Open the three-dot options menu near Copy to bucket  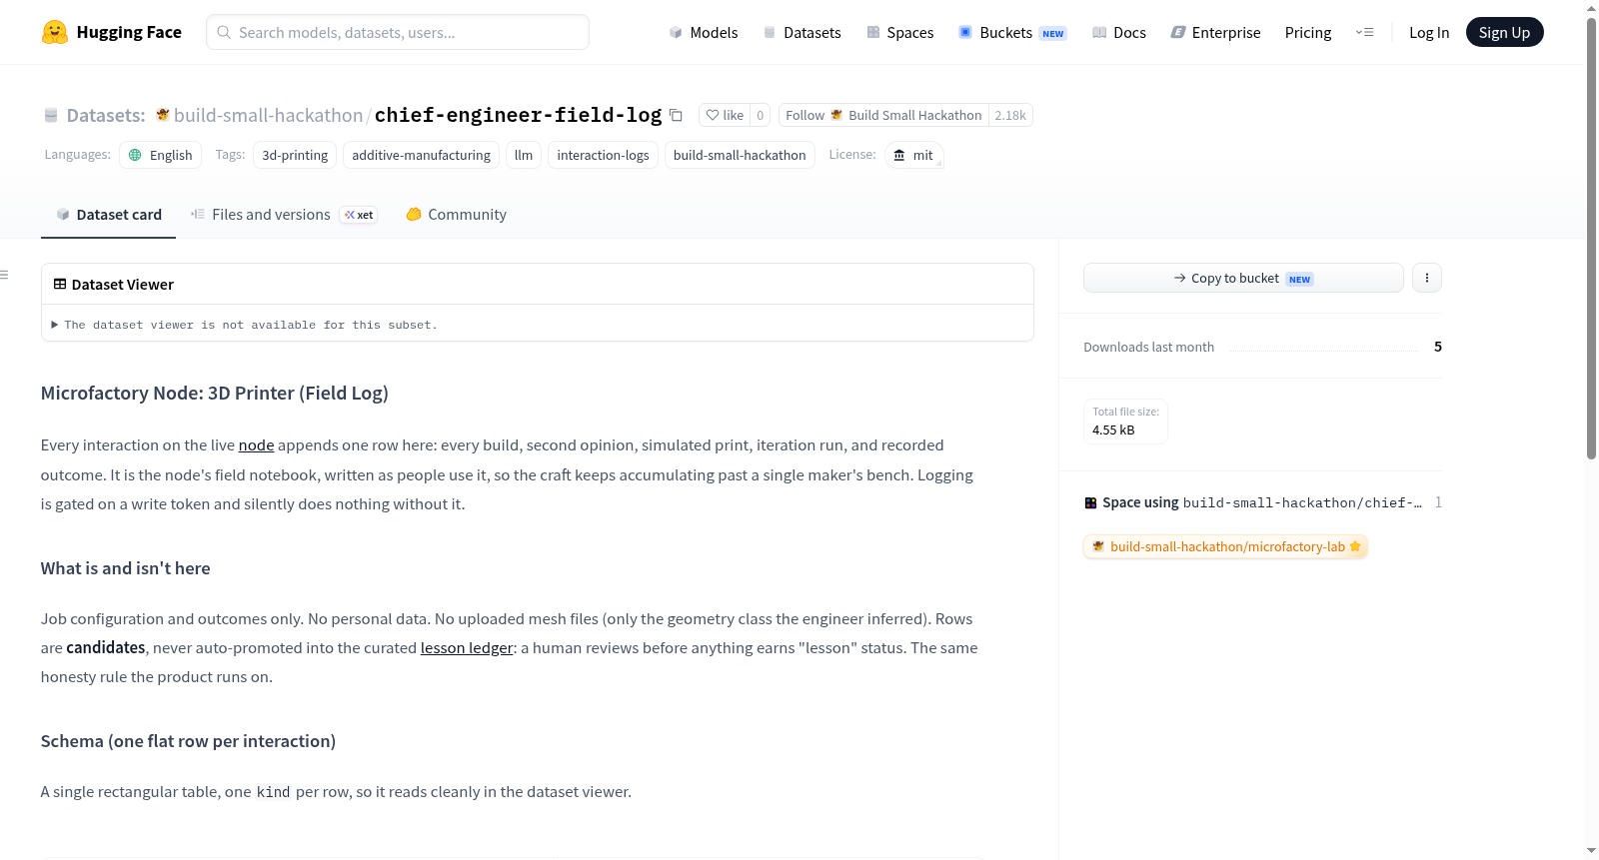[x=1427, y=278]
